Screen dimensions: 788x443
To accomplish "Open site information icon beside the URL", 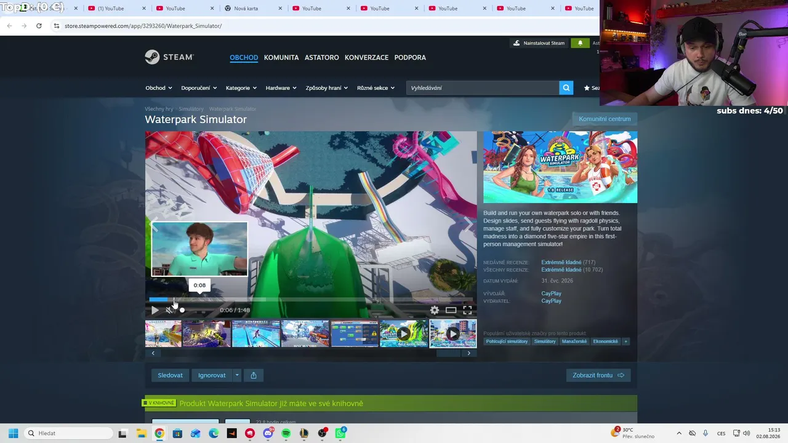I will coord(57,26).
